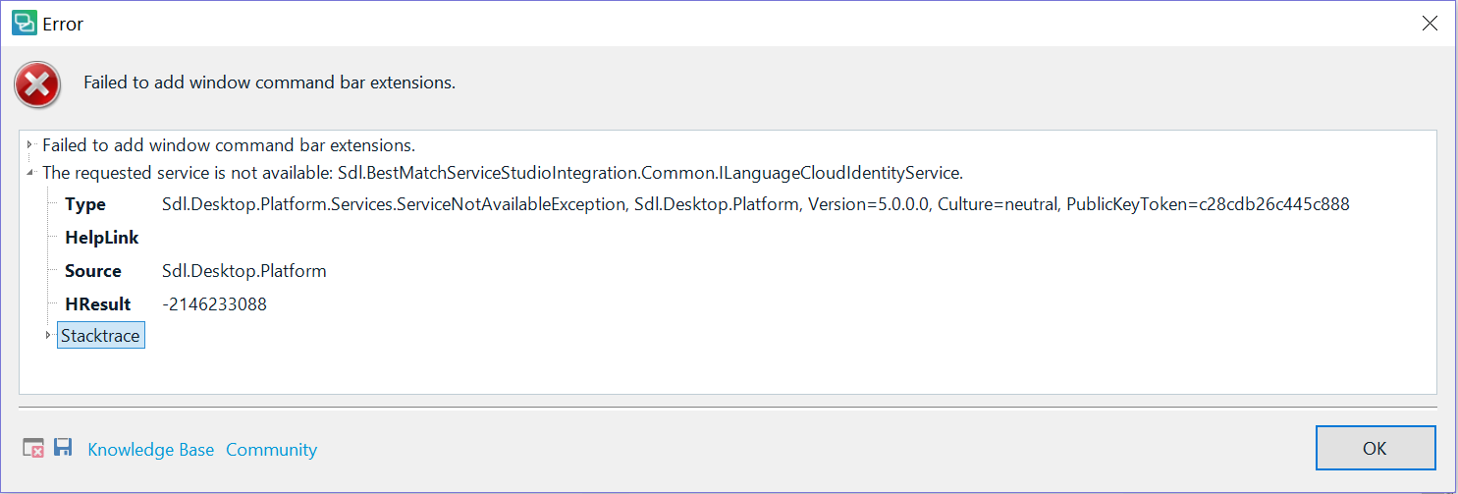Select the Stacktrace tree item
The image size is (1458, 494).
pos(100,336)
